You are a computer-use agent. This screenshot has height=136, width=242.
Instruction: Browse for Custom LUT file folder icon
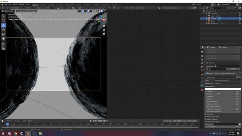(239, 124)
